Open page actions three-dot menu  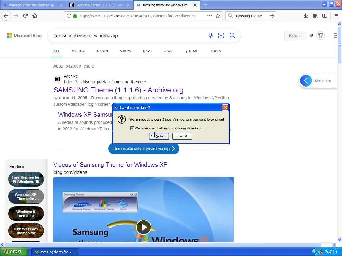pyautogui.click(x=209, y=16)
